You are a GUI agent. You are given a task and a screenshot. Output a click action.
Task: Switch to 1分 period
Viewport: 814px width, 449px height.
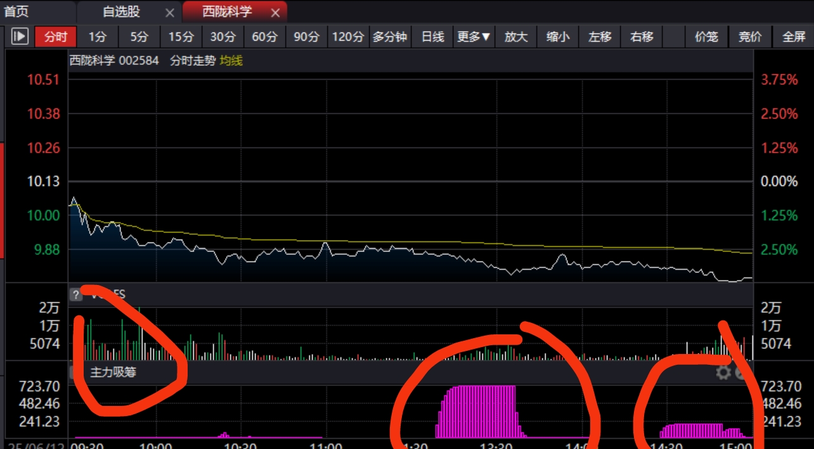tap(98, 37)
